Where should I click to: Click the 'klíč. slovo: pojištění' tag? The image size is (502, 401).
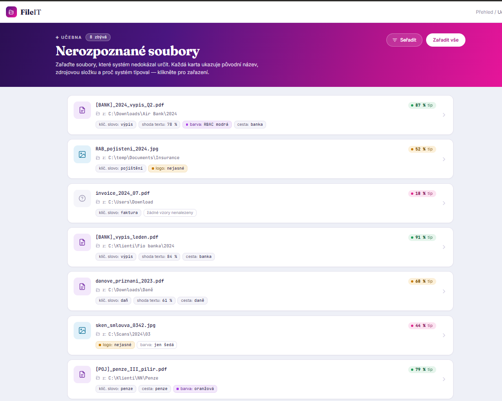[x=121, y=168]
